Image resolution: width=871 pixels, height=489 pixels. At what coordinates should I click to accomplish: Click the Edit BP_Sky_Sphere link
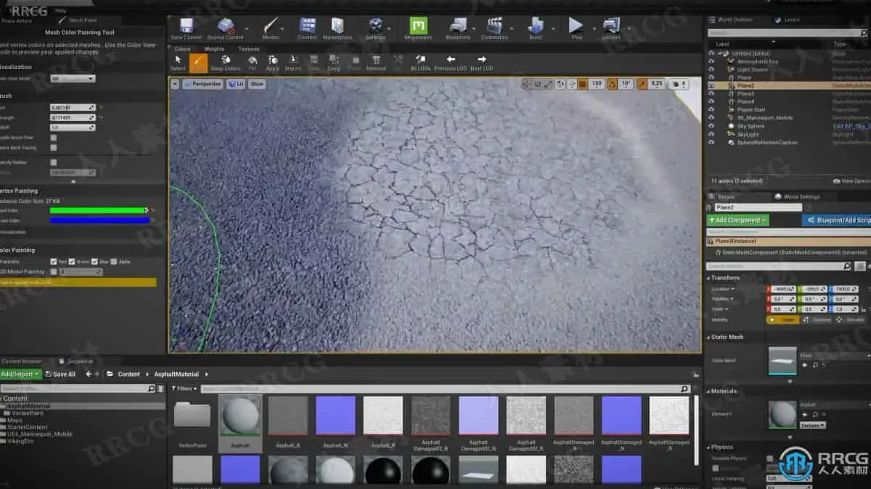click(851, 126)
